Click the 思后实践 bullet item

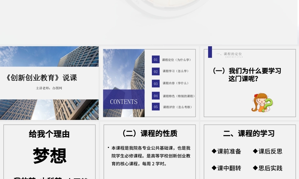268,168
